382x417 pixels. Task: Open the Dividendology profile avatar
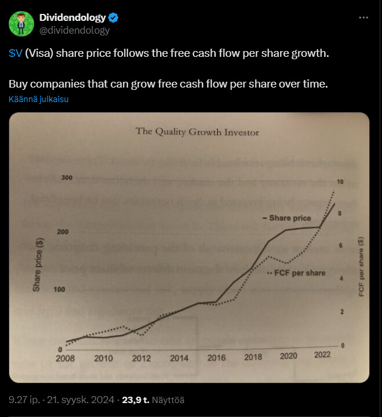(21, 23)
